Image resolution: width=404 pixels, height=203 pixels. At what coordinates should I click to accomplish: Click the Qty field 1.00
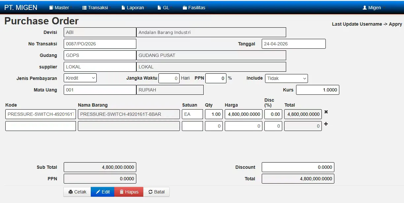pos(214,114)
